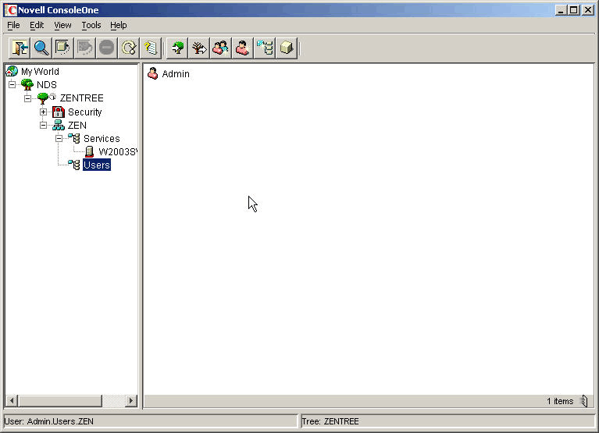
Task: Open the Tools menu
Action: (x=91, y=25)
